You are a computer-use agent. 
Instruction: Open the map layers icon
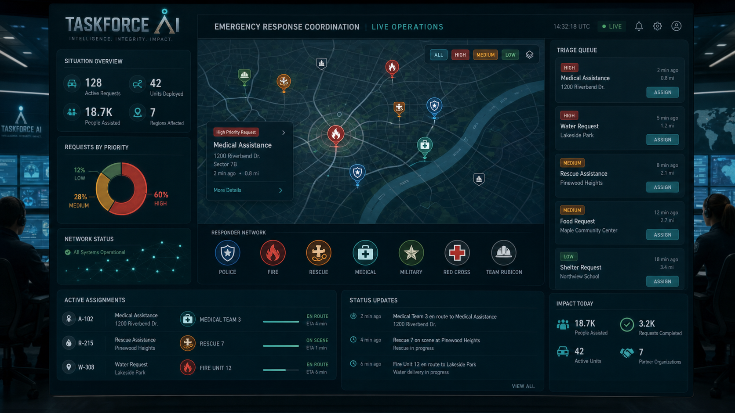click(x=529, y=55)
